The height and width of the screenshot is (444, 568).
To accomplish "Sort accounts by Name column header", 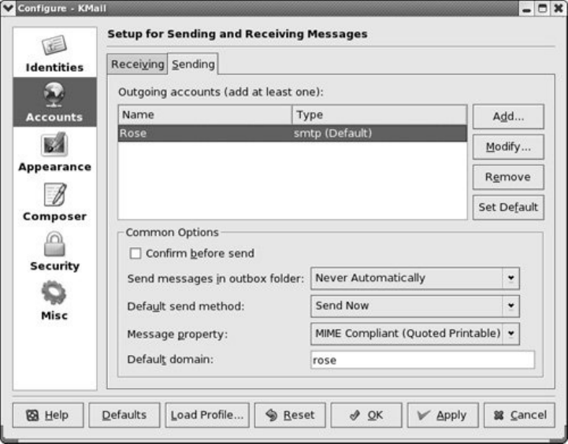I will point(205,115).
